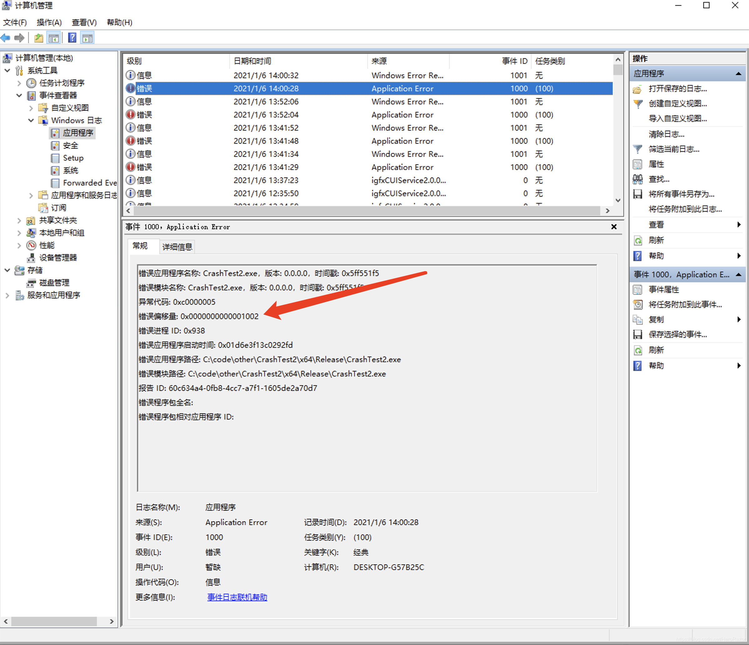Image resolution: width=749 pixels, height=645 pixels.
Task: Open the 操作(A) menu
Action: pyautogui.click(x=49, y=22)
